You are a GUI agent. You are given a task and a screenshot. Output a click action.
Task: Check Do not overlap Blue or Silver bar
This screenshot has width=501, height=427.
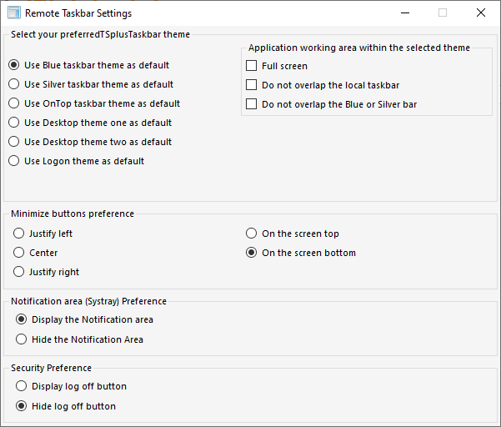pos(252,104)
